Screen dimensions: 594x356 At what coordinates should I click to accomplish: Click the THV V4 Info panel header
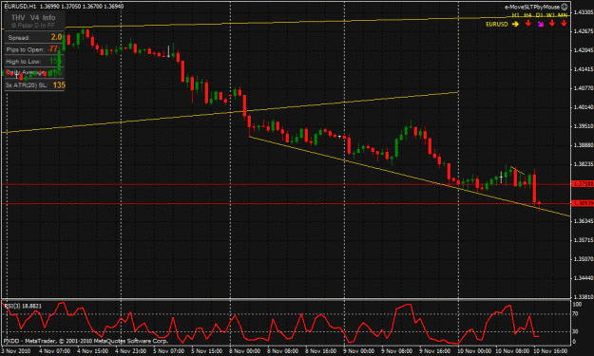click(33, 17)
